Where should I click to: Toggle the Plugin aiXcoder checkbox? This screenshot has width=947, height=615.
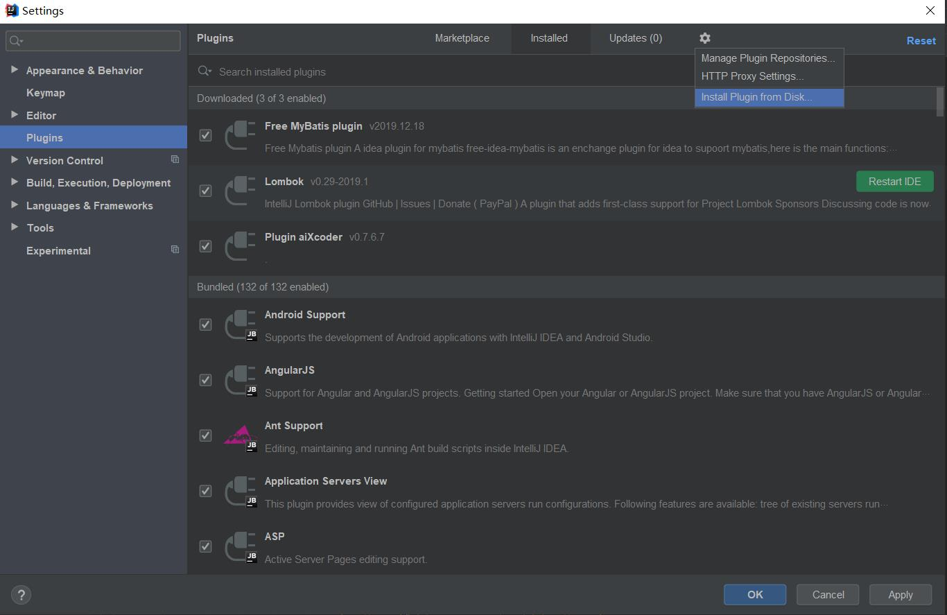[205, 246]
